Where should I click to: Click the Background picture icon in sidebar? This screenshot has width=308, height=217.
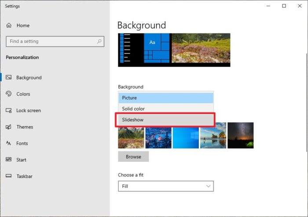[9, 77]
